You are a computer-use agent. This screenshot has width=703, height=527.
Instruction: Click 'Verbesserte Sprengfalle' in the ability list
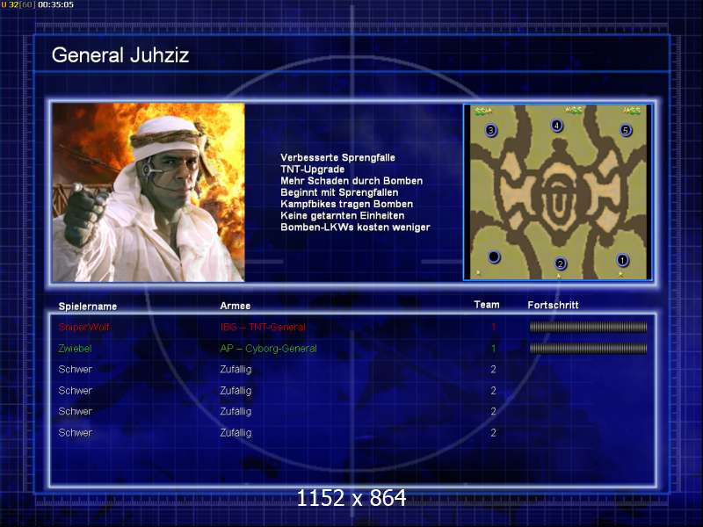coord(338,158)
